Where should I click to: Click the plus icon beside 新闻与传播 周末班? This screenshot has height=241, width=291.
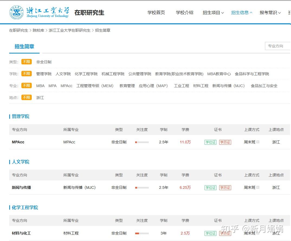(258, 187)
